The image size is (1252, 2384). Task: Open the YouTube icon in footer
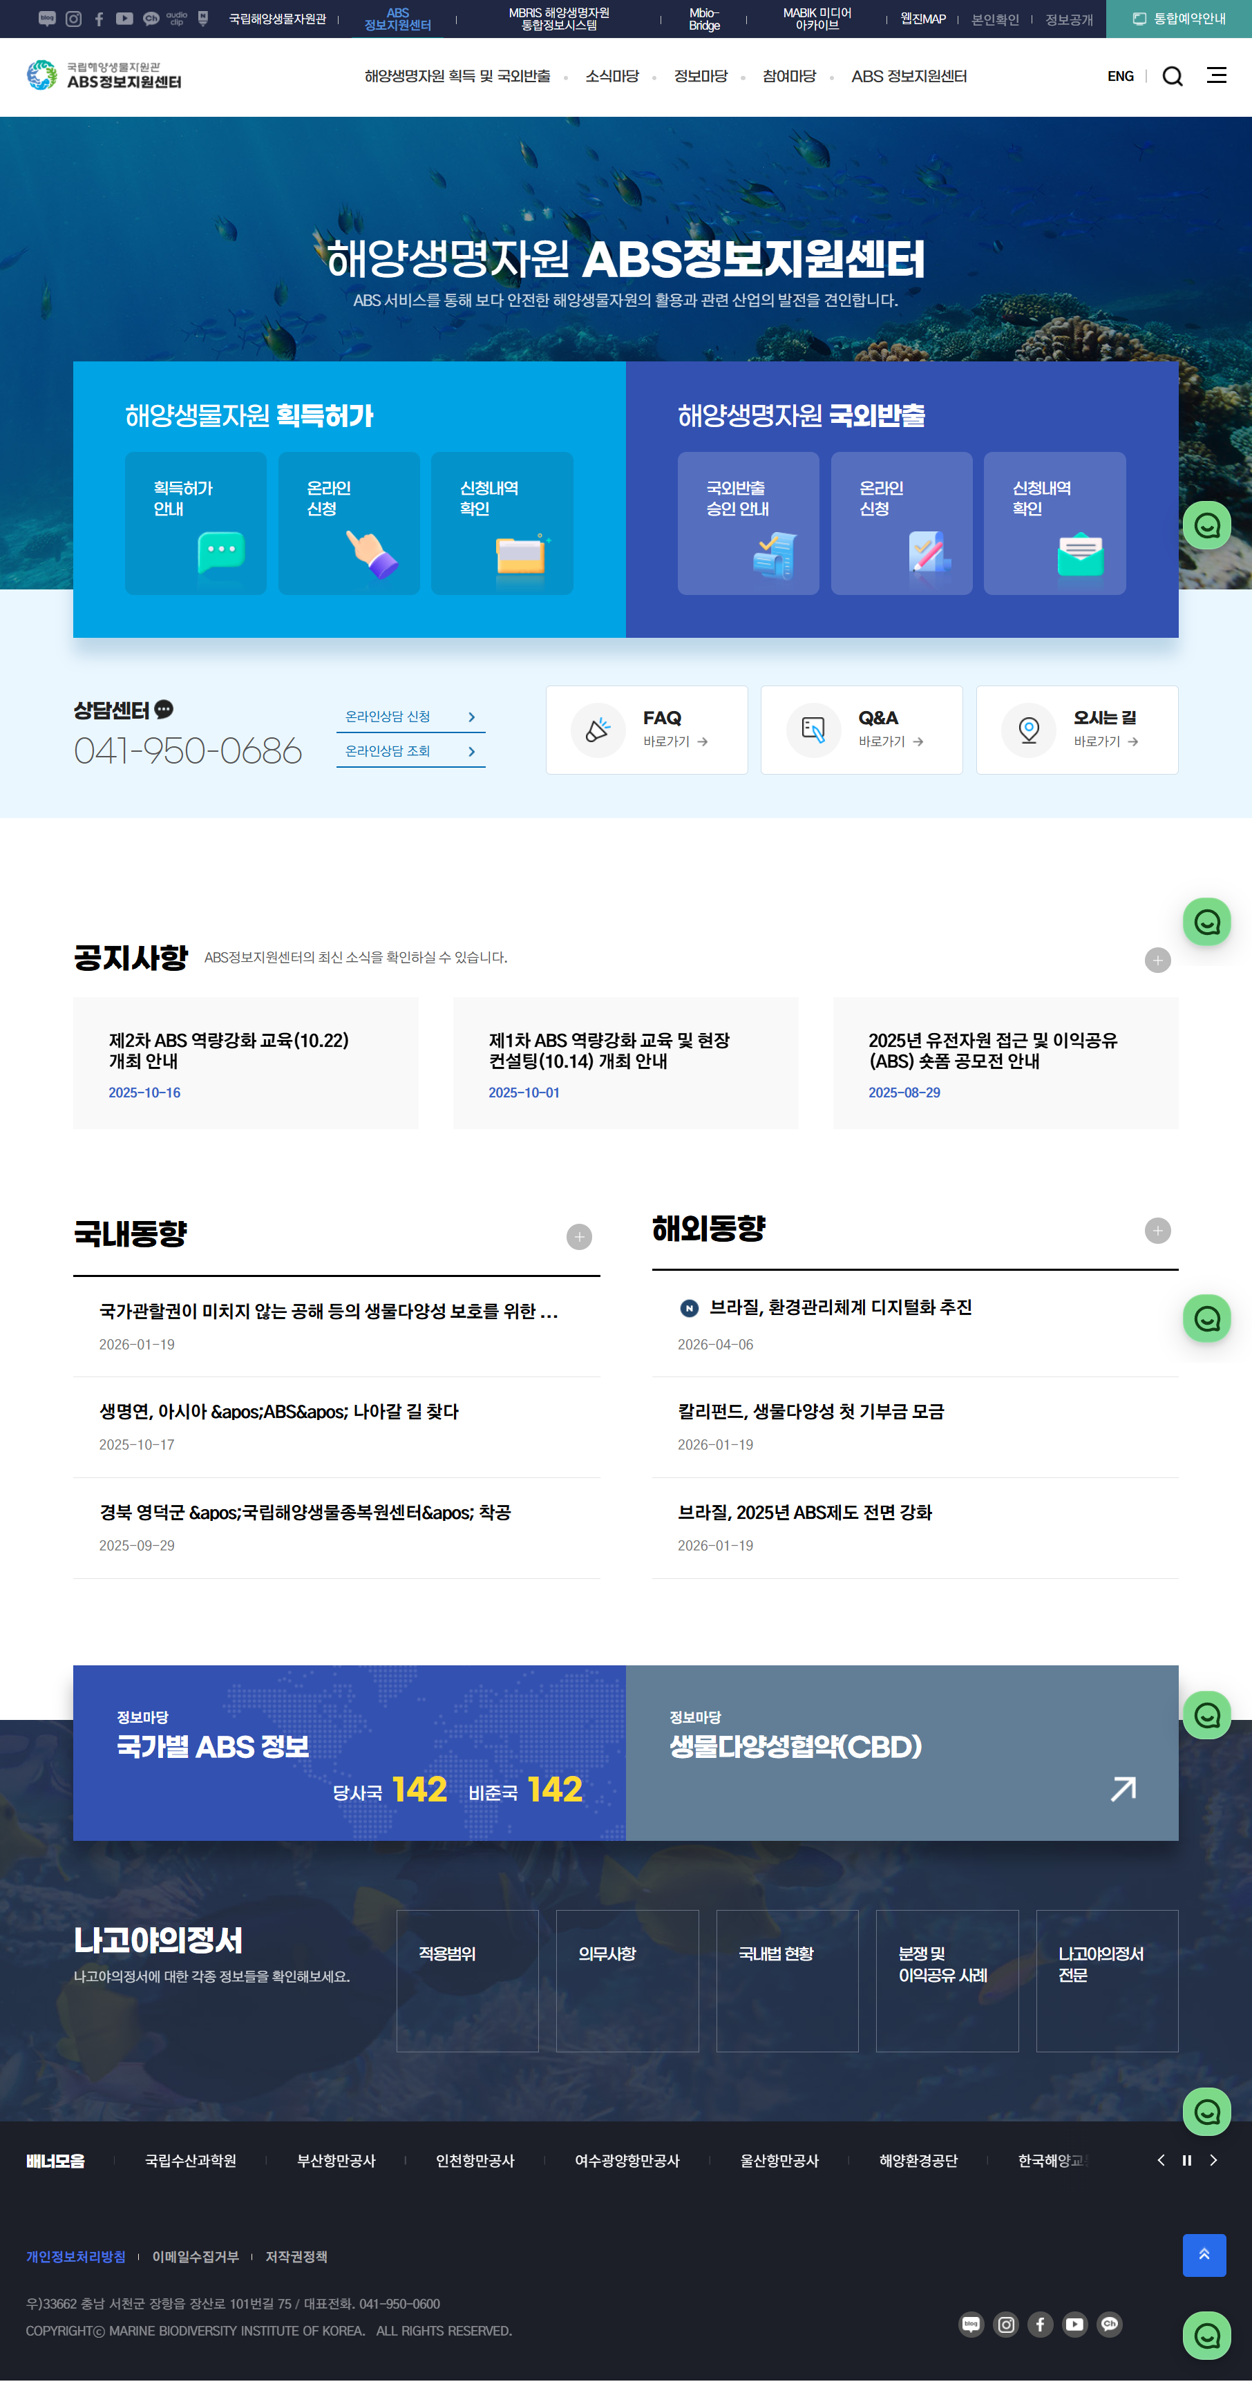tap(1074, 2324)
